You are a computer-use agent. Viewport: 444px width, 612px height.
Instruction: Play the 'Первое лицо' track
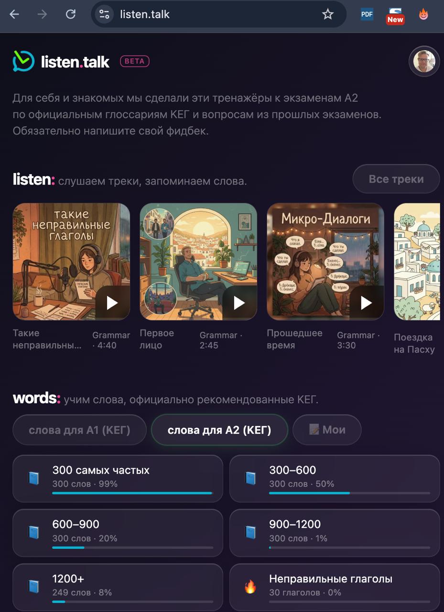click(x=239, y=303)
